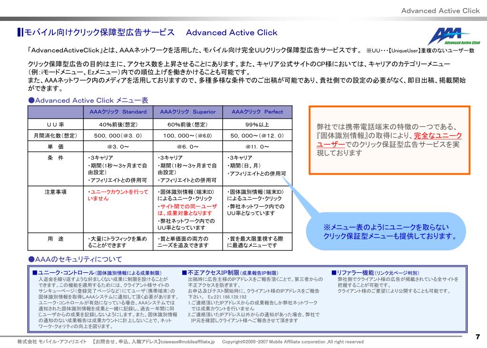Click the '単価' row label
This screenshot has width=487, height=348.
[56, 146]
